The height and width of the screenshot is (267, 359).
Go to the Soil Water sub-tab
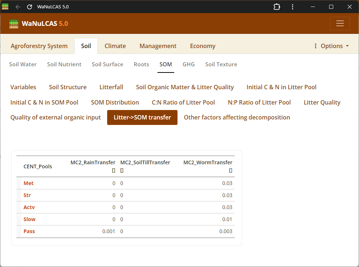point(23,64)
